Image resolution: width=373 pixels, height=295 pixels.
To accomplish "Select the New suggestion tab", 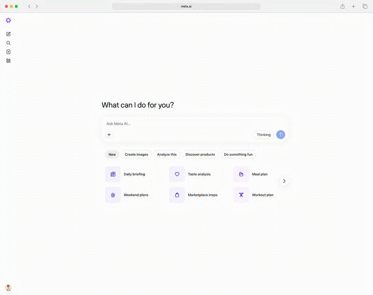I will tap(112, 154).
